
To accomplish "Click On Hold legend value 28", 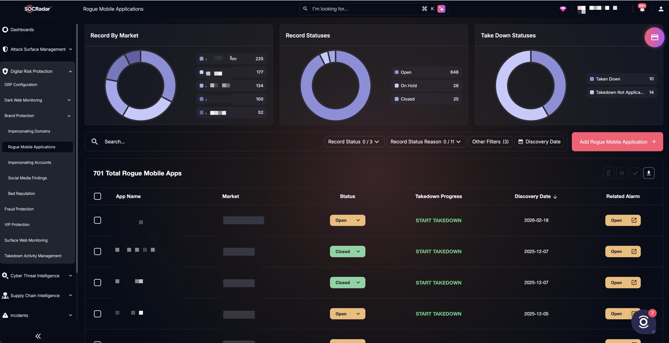I will 456,85.
